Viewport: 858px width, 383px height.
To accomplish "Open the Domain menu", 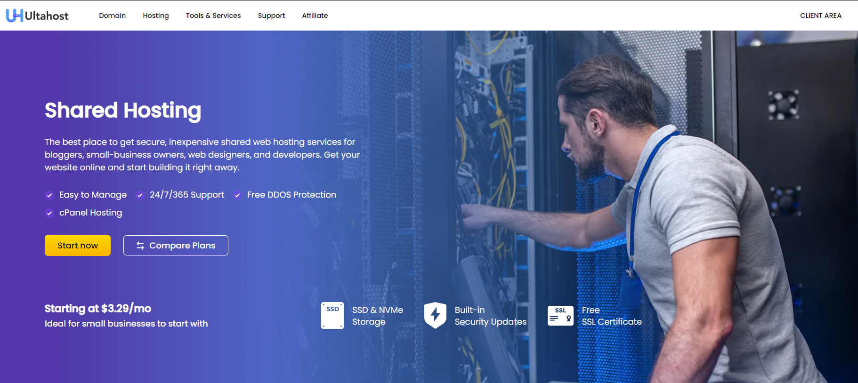I will 112,16.
